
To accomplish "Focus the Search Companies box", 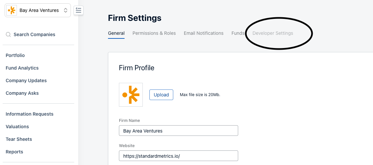I will click(x=34, y=34).
